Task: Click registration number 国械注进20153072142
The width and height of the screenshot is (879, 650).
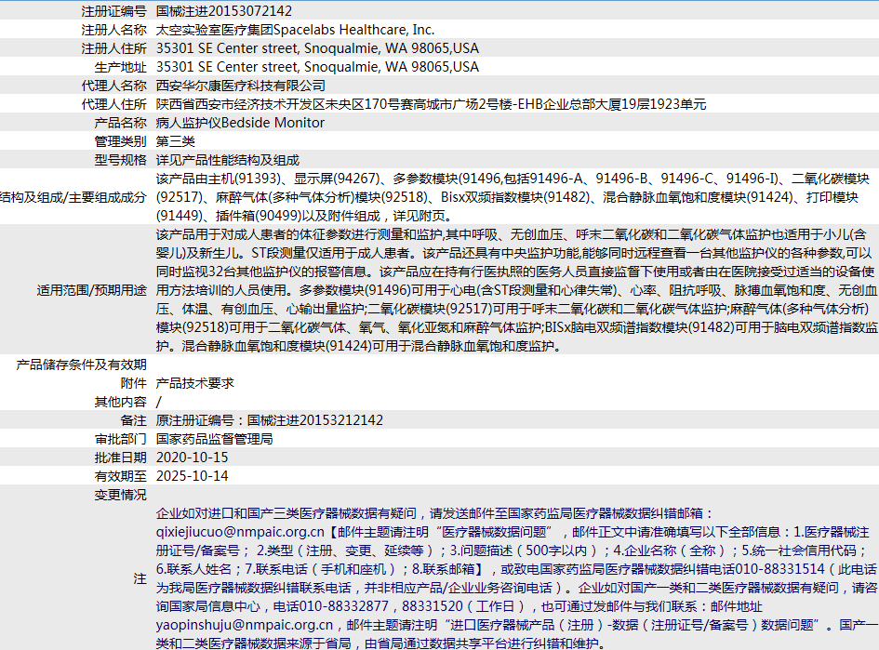Action: 223,10
